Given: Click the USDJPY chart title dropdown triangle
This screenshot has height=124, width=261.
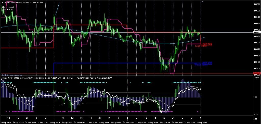Looking at the screenshot, I should tap(2, 3).
